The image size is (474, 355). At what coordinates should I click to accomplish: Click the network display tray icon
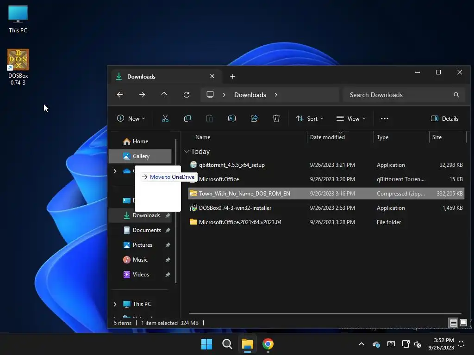coord(405,344)
